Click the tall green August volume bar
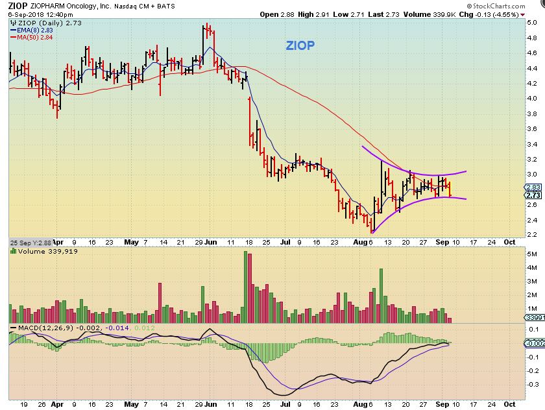 point(381,296)
